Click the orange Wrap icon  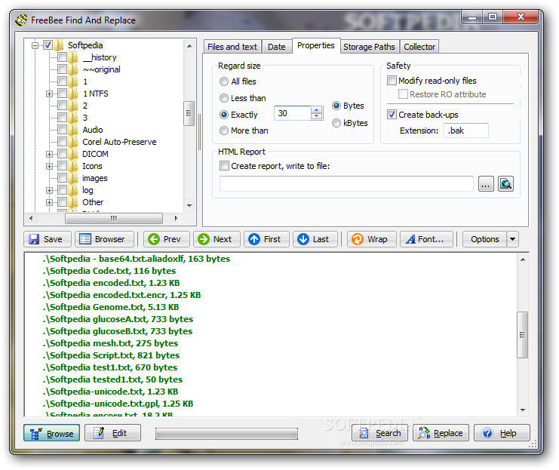click(358, 239)
